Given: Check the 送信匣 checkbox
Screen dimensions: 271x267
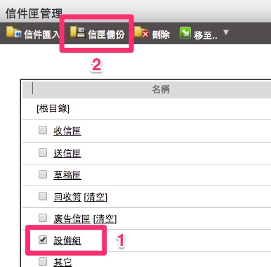Looking at the screenshot, I should point(43,152).
